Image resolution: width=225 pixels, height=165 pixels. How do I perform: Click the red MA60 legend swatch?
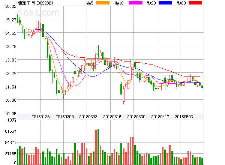tap(195, 3)
